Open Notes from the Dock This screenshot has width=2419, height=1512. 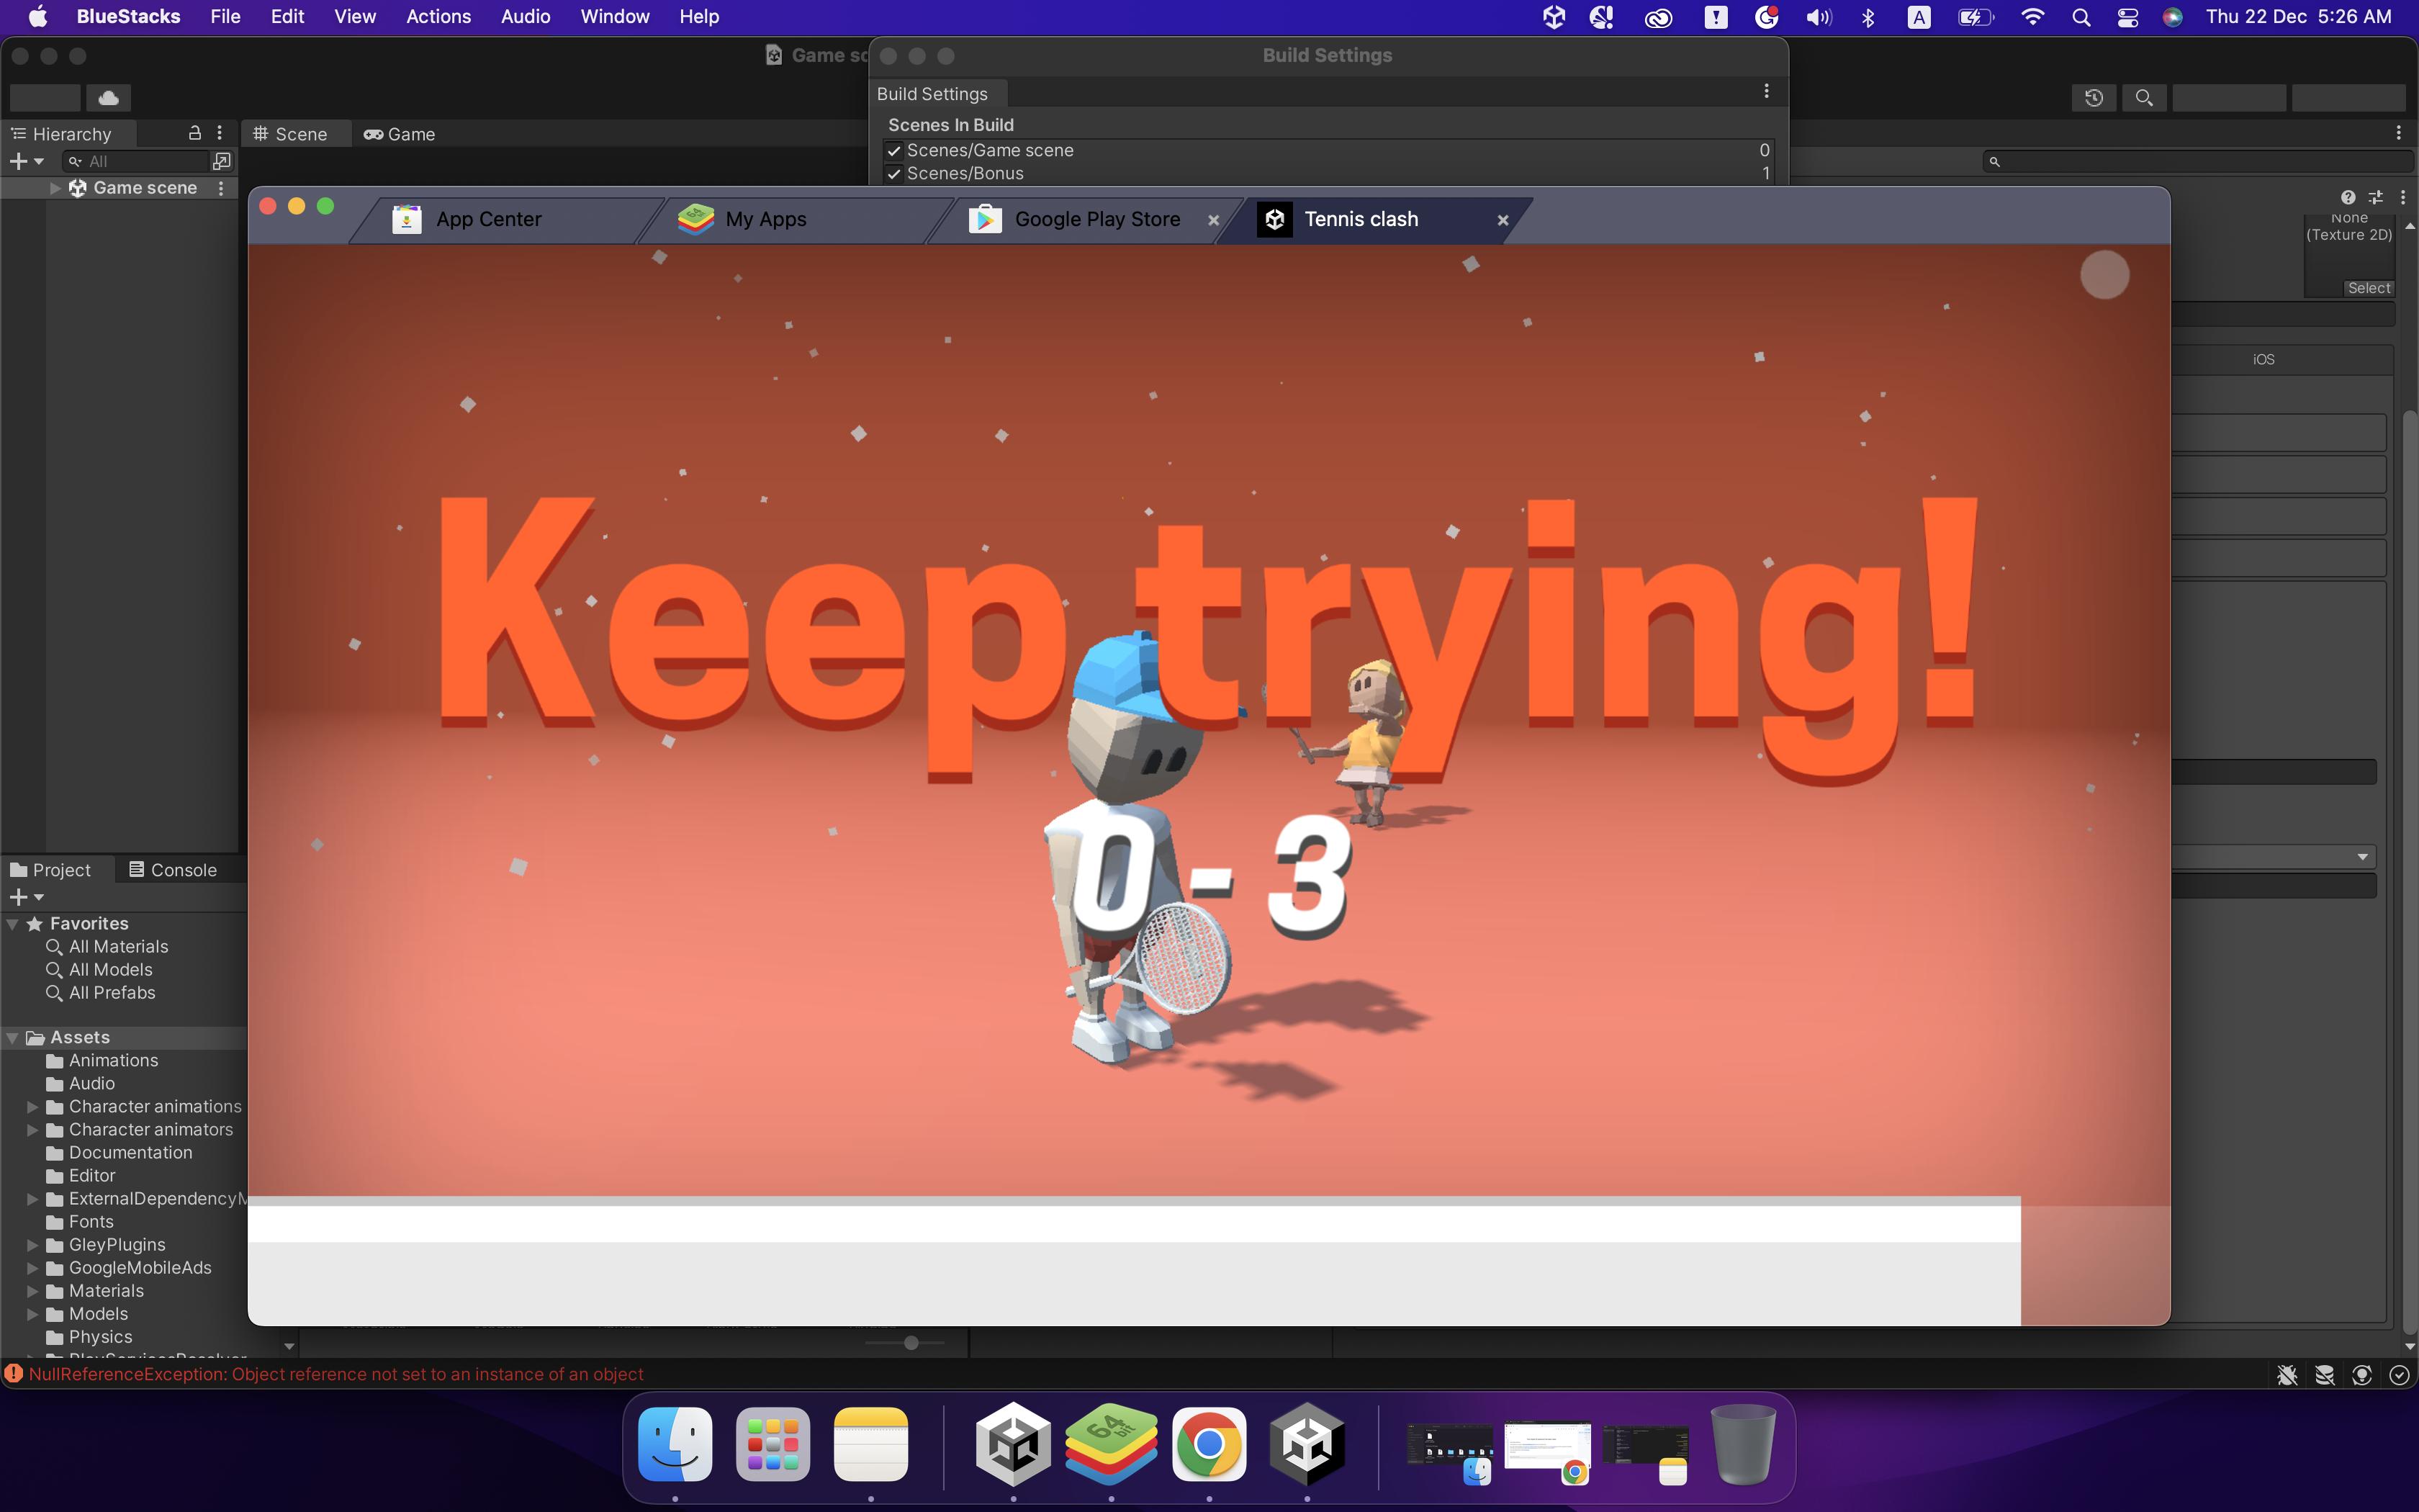pyautogui.click(x=870, y=1445)
